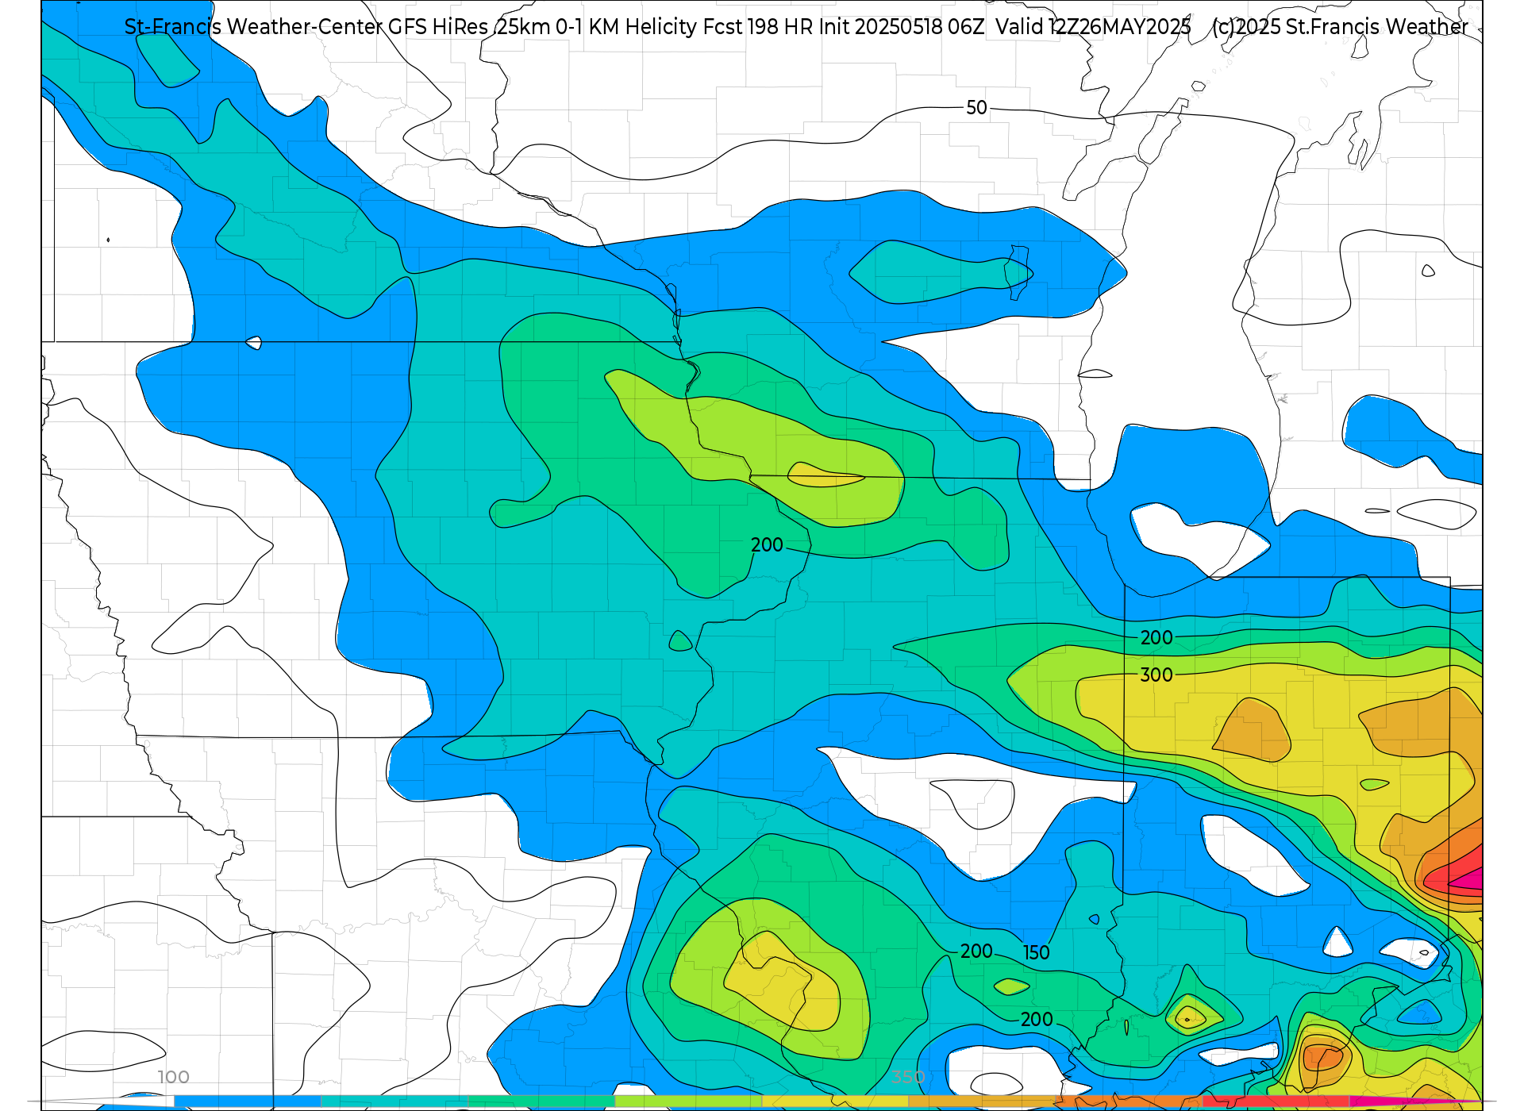Click the '350' legend scale label
The height and width of the screenshot is (1111, 1524).
[x=908, y=1077]
